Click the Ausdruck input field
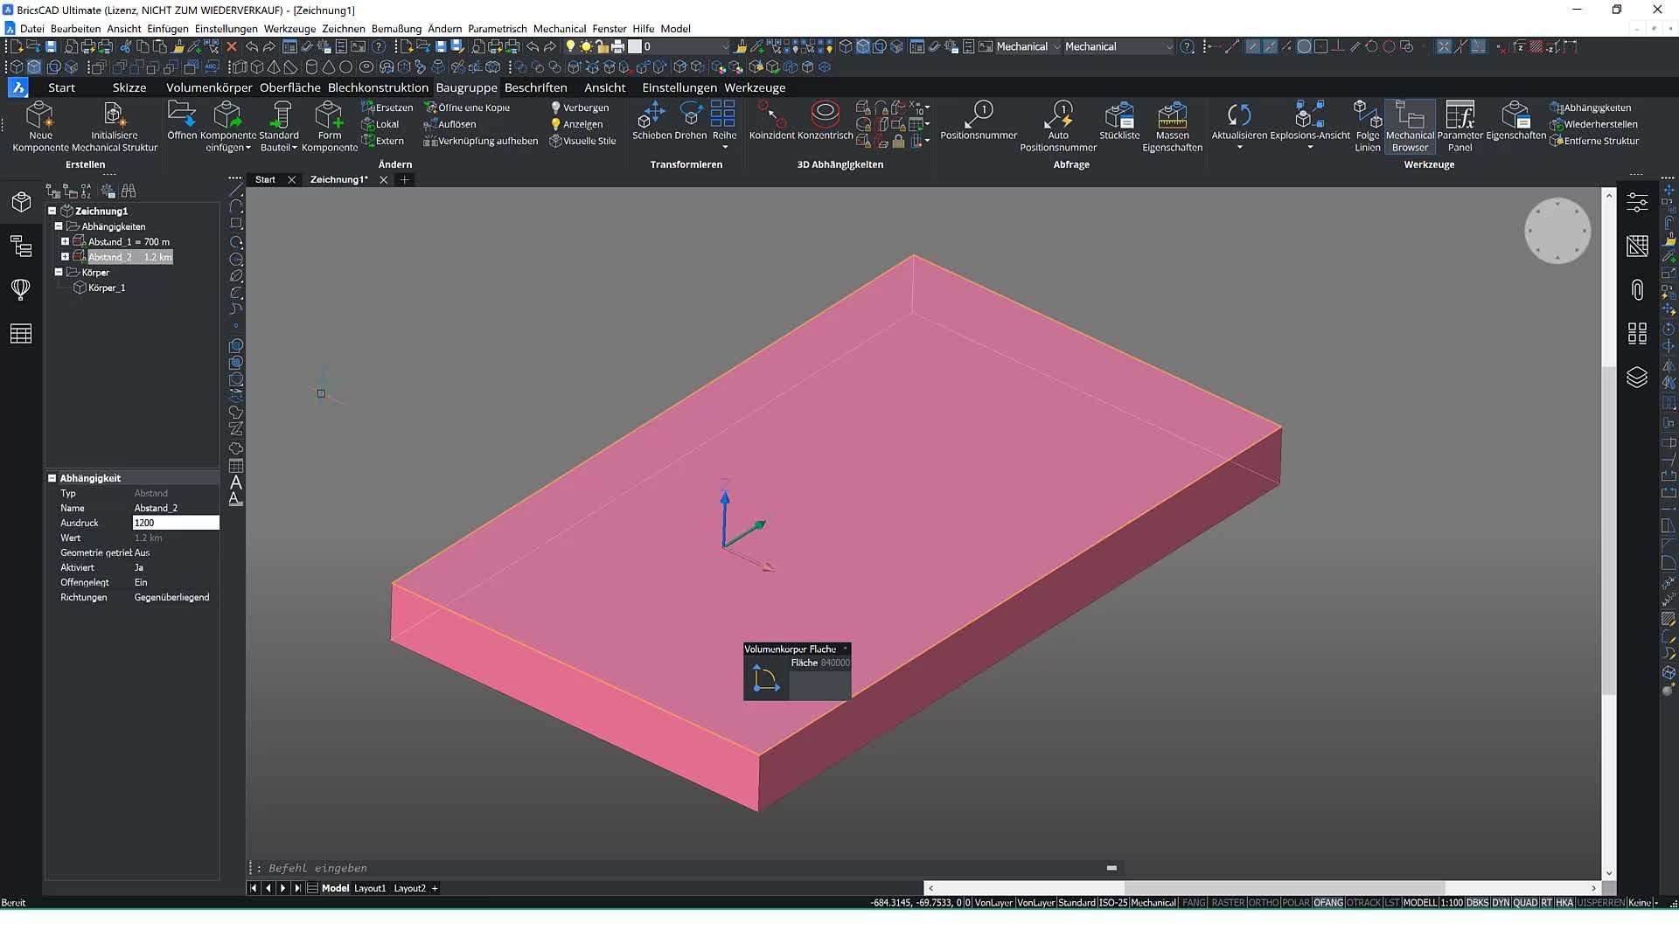This screenshot has height=944, width=1679. (x=176, y=523)
